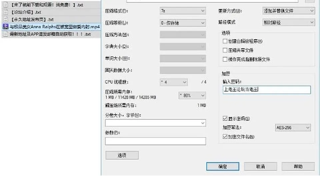Click the 解压缩所需内存 label
Screen dimensions: 320x176
(121, 106)
